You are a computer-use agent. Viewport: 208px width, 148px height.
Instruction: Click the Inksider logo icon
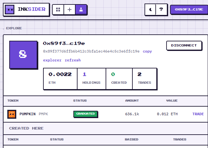coord(10,10)
